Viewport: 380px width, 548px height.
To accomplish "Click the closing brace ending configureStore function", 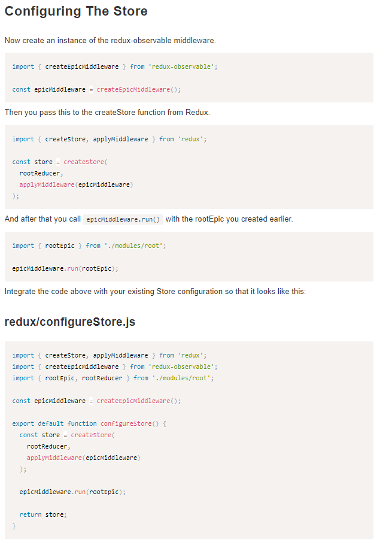I will tap(14, 526).
